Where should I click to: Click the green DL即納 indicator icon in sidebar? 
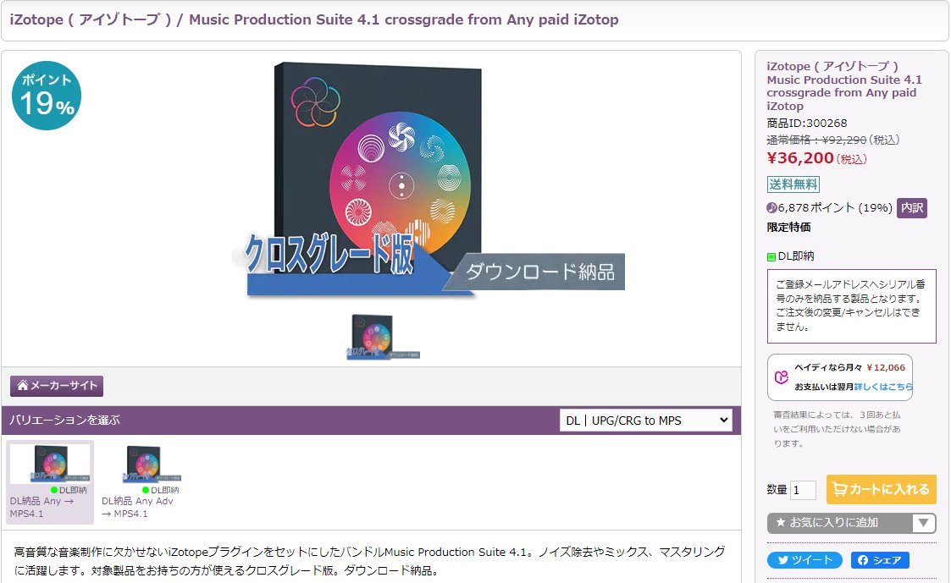pos(771,257)
